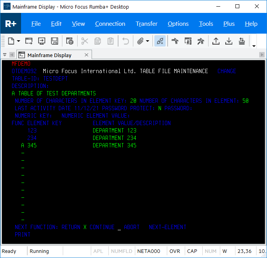Image resolution: width=267 pixels, height=258 pixels.
Task: Open the Connection menu
Action: pos(110,24)
